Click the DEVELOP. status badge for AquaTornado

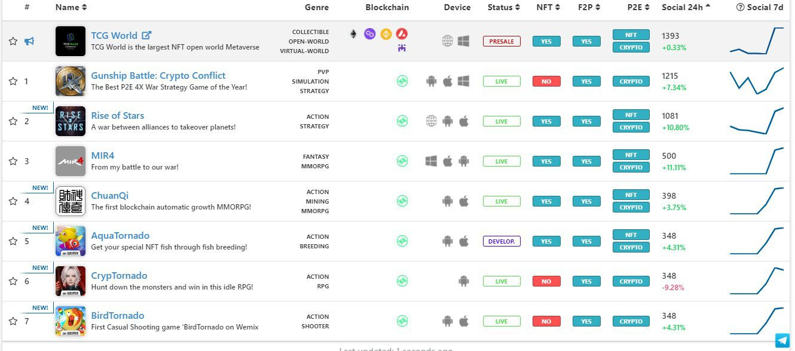(x=502, y=241)
